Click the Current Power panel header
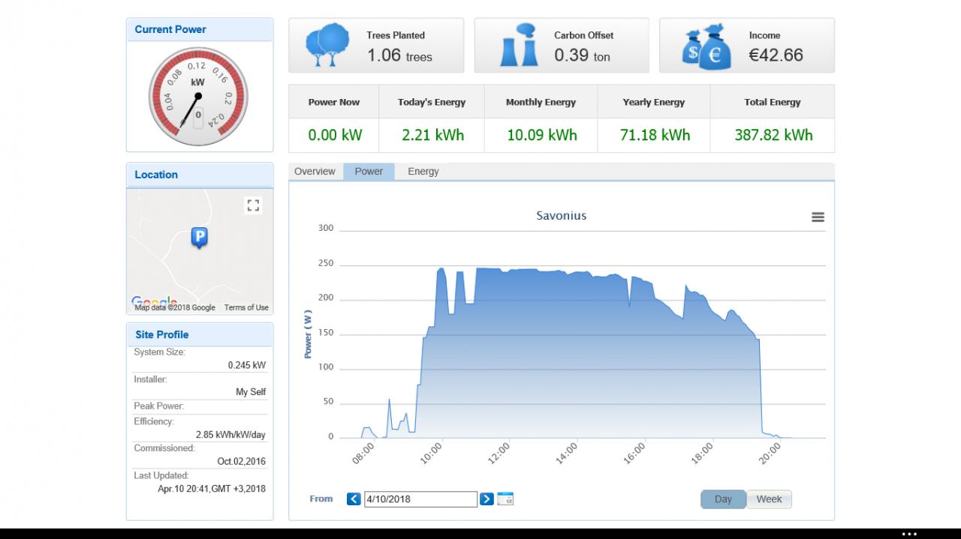The image size is (961, 539). [200, 30]
